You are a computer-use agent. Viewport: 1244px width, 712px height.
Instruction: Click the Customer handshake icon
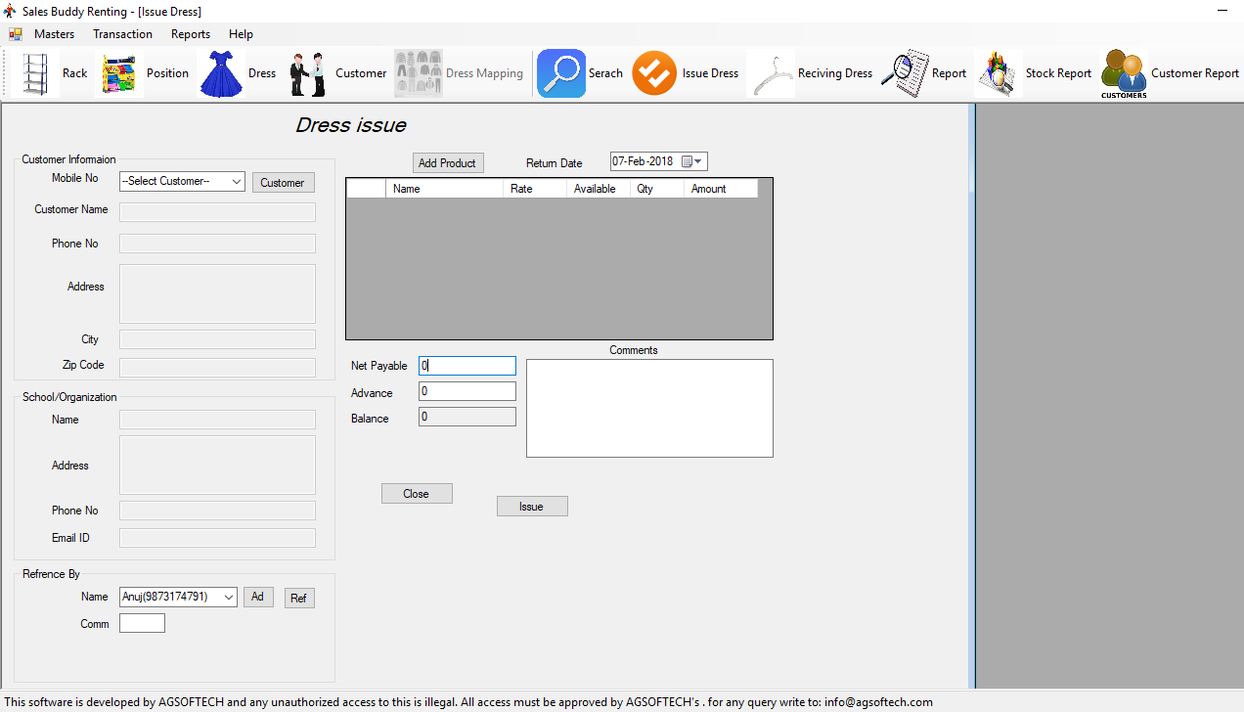click(307, 73)
